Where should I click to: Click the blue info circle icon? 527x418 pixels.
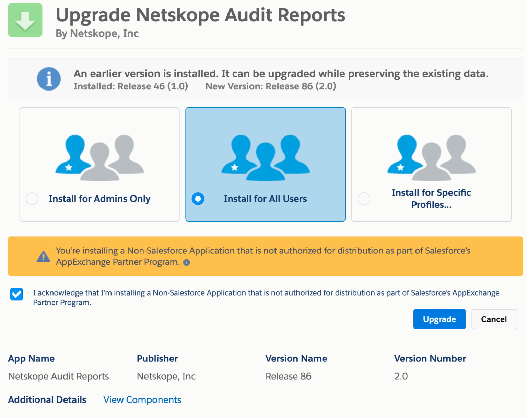pyautogui.click(x=48, y=79)
